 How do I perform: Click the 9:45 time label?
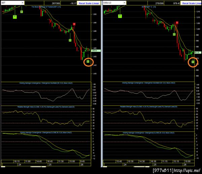82,161
